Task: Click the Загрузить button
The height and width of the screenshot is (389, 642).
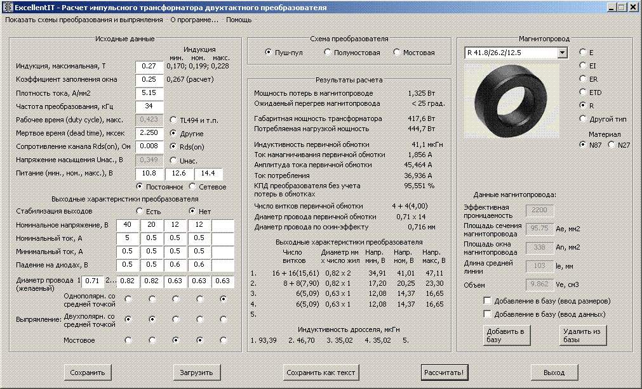Action: (x=197, y=372)
